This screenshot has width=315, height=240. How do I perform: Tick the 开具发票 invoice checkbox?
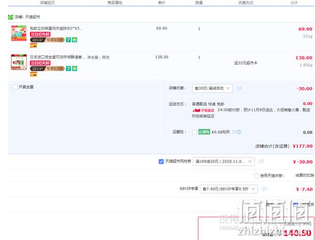[x=15, y=87]
